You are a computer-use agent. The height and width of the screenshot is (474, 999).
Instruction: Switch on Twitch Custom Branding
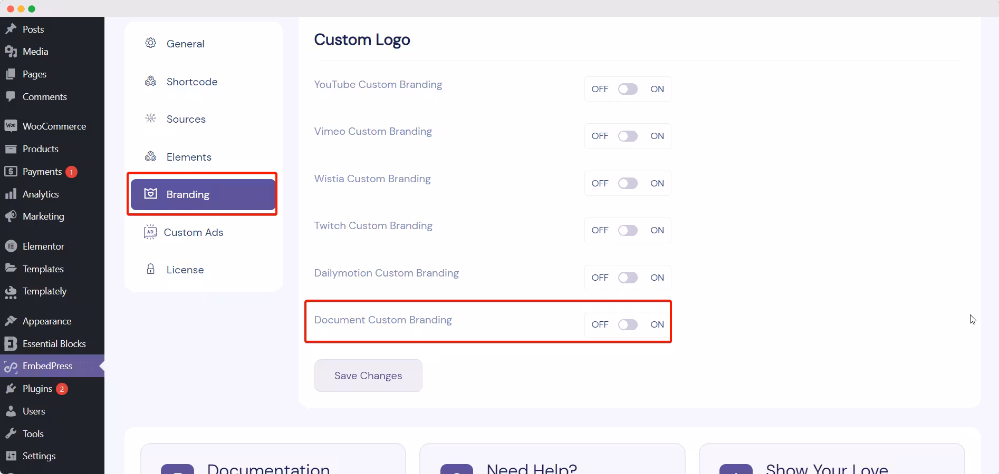[628, 230]
